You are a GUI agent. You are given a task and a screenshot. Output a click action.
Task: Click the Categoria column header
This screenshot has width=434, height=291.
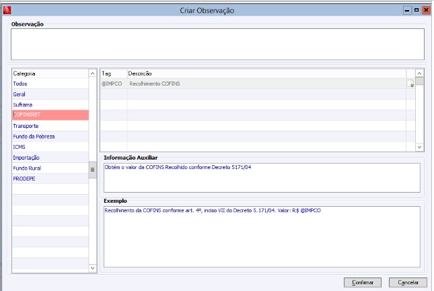[x=50, y=73]
